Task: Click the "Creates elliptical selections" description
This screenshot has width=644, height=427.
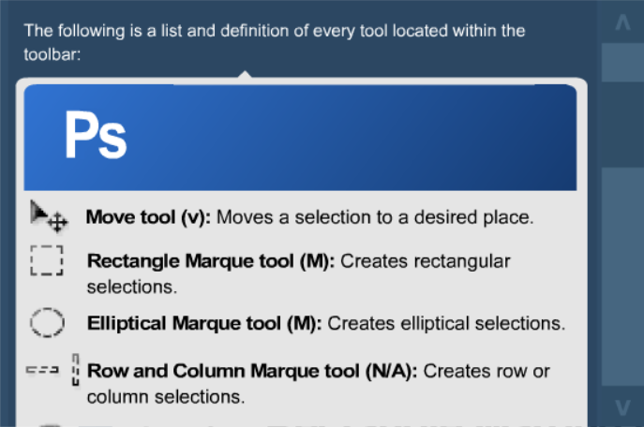Action: tap(446, 324)
